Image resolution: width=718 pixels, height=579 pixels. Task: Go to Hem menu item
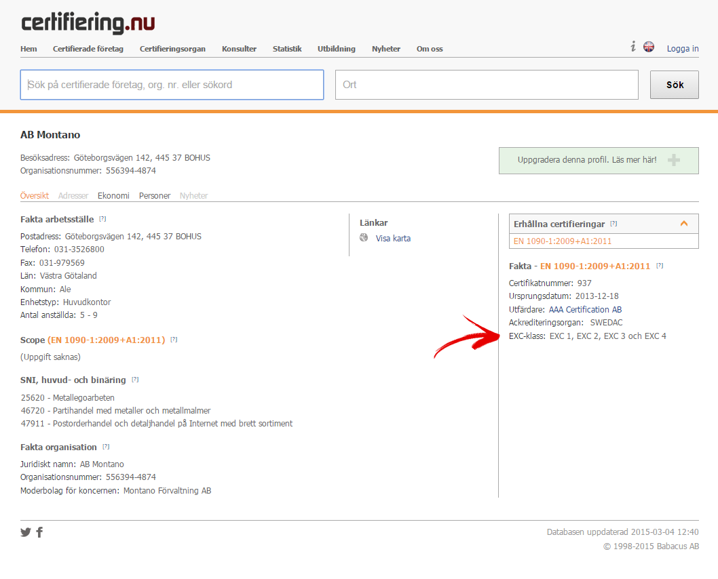[x=29, y=49]
